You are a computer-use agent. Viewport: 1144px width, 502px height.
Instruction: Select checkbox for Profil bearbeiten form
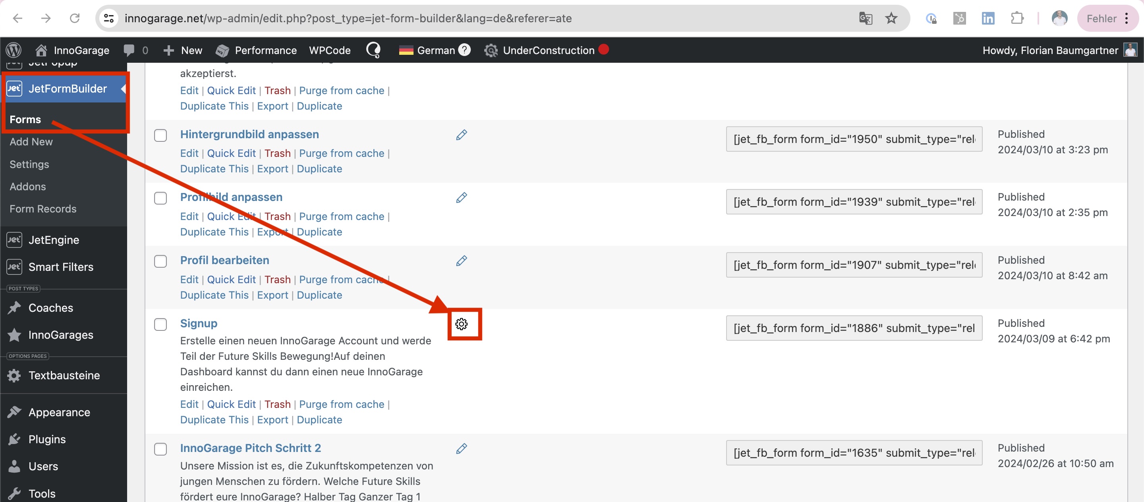click(160, 261)
